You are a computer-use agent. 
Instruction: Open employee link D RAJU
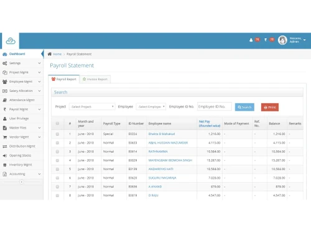click(153, 196)
